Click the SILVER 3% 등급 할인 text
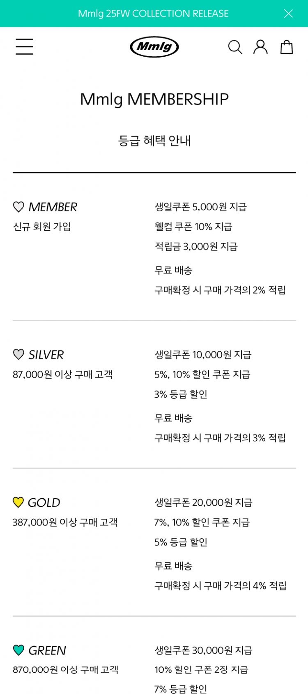This screenshot has width=308, height=694. (x=181, y=394)
